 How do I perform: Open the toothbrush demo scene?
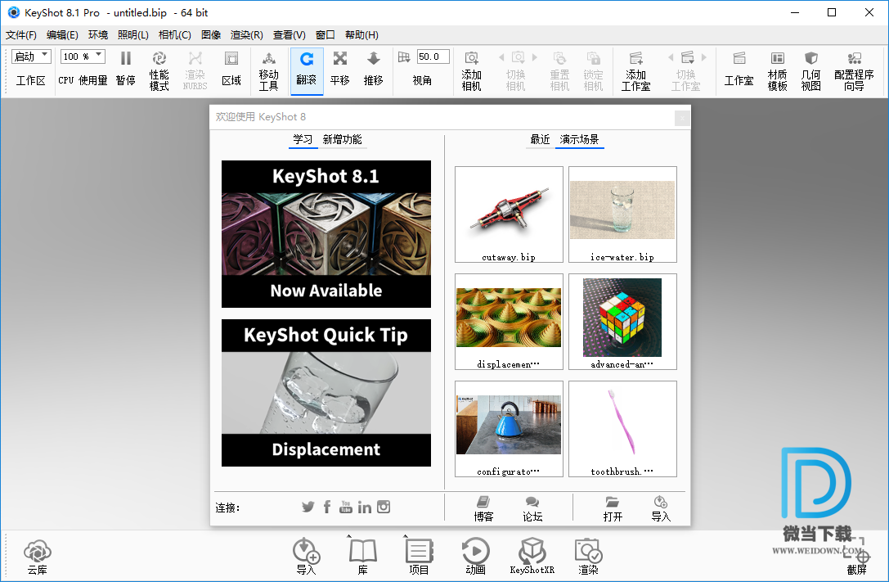622,429
